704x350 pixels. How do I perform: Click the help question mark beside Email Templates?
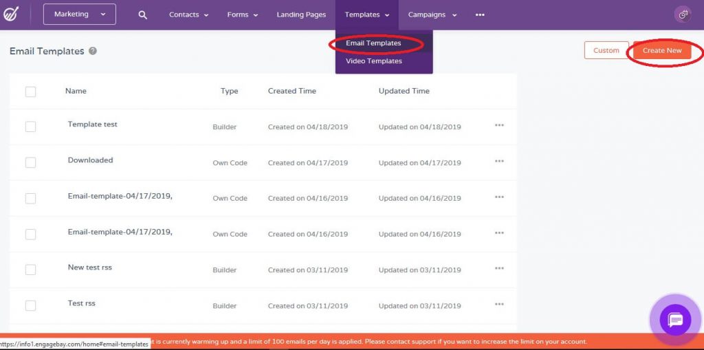pos(93,51)
